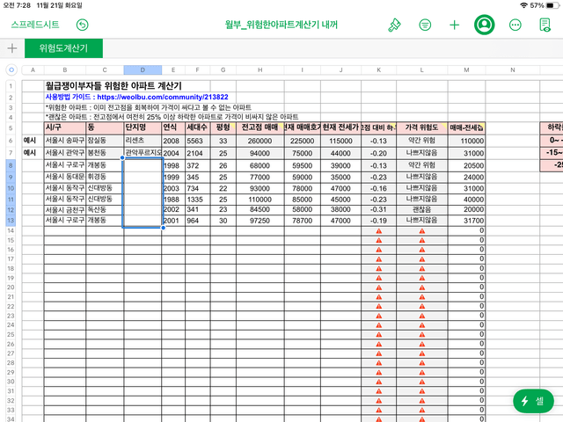
Task: Tap the warning triangle in row 25 column L
Action: point(422,334)
